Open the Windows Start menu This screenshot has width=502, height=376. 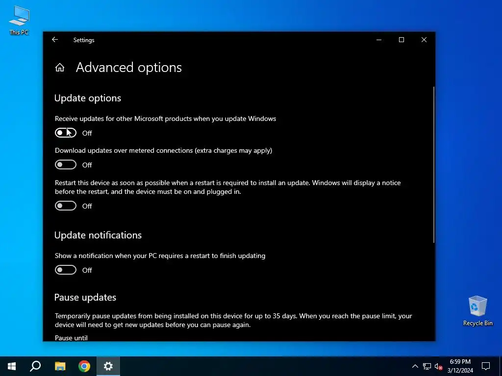point(12,366)
